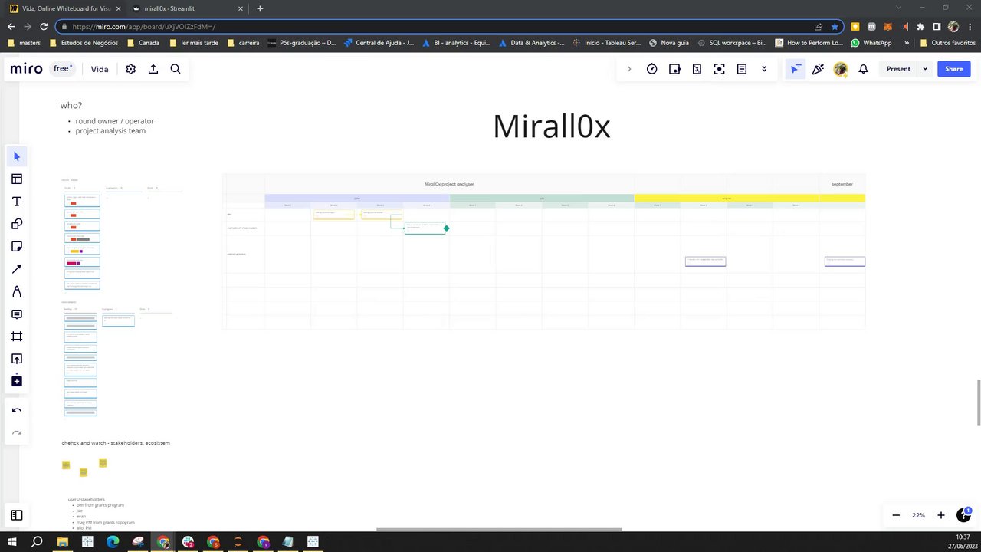Open more apps plus button in toolbar
The width and height of the screenshot is (981, 552).
pyautogui.click(x=17, y=381)
